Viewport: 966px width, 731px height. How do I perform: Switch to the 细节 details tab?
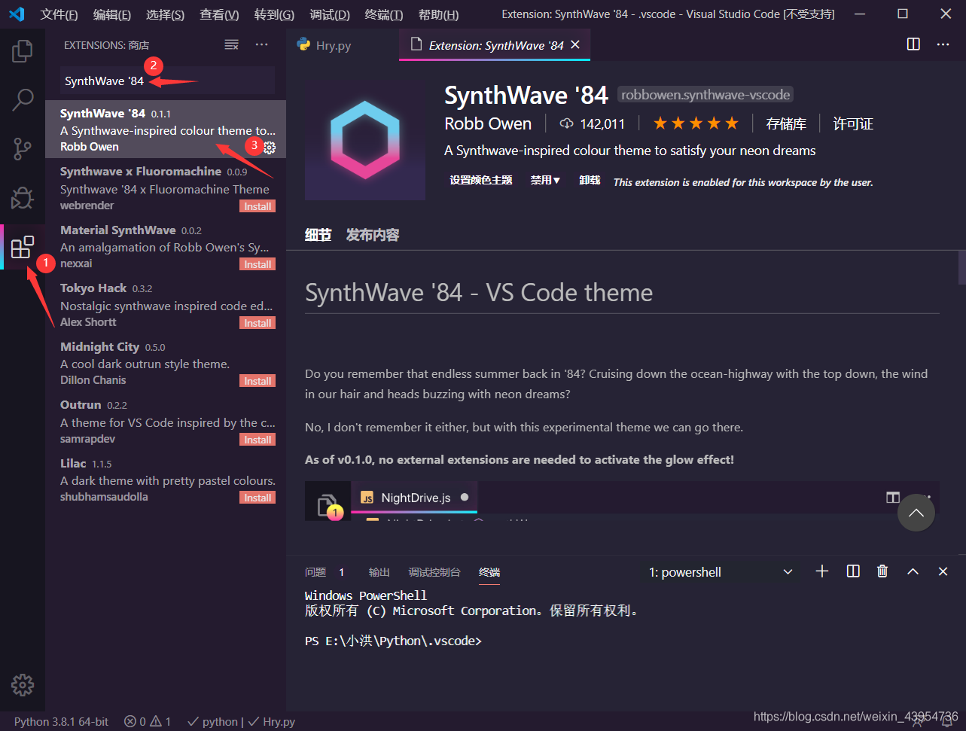(x=318, y=235)
